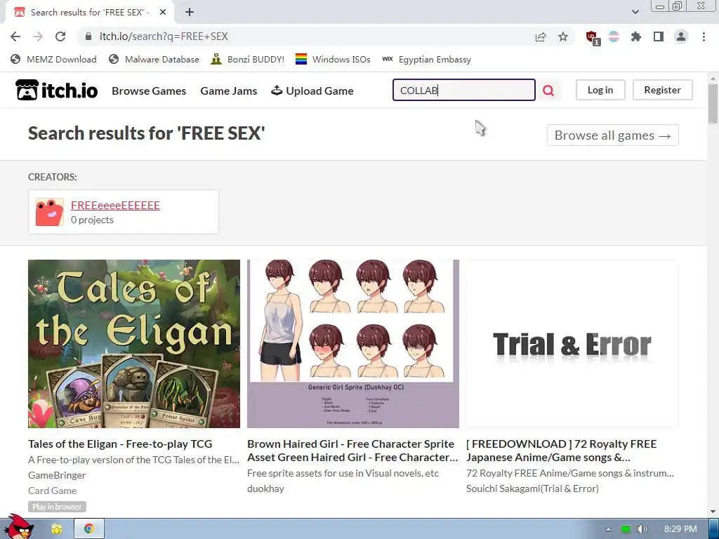Open the MEMZ Download bookmark
The image size is (719, 539).
pos(53,60)
